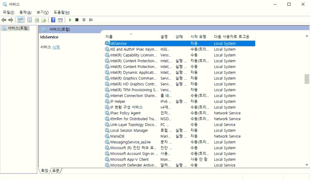The height and width of the screenshot is (180, 310).
Task: Toggle the action pane toolbar icon
Action: (60, 20)
